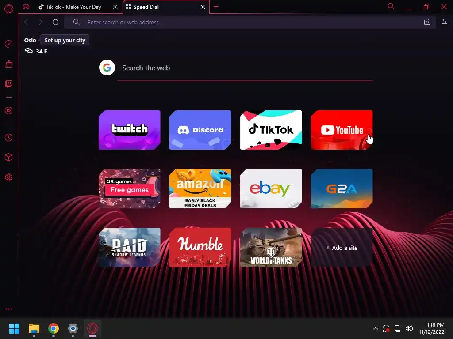Click the Oslo city label
This screenshot has height=339, width=453.
tap(30, 40)
